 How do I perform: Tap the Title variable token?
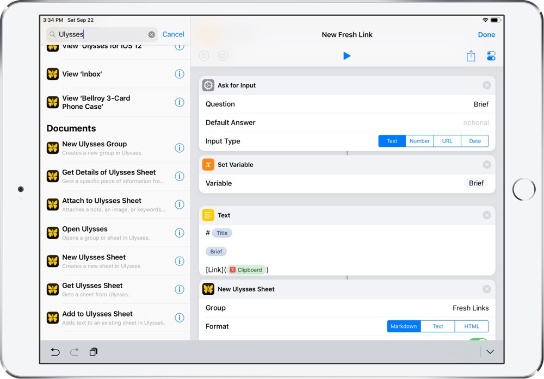pos(222,233)
